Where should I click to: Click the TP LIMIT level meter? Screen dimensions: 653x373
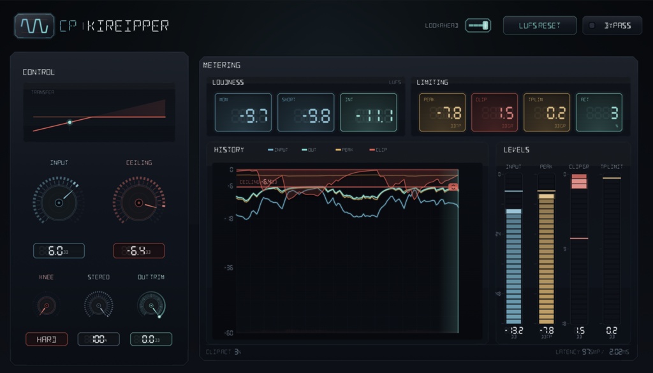tap(612, 249)
